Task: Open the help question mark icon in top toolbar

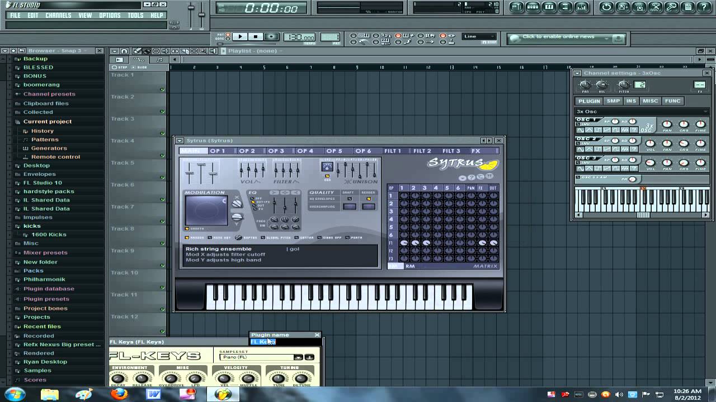Action: click(704, 7)
